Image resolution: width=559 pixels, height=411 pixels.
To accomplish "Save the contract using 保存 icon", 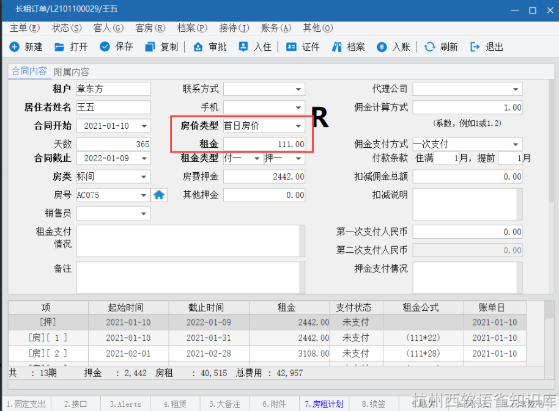I will [x=105, y=47].
